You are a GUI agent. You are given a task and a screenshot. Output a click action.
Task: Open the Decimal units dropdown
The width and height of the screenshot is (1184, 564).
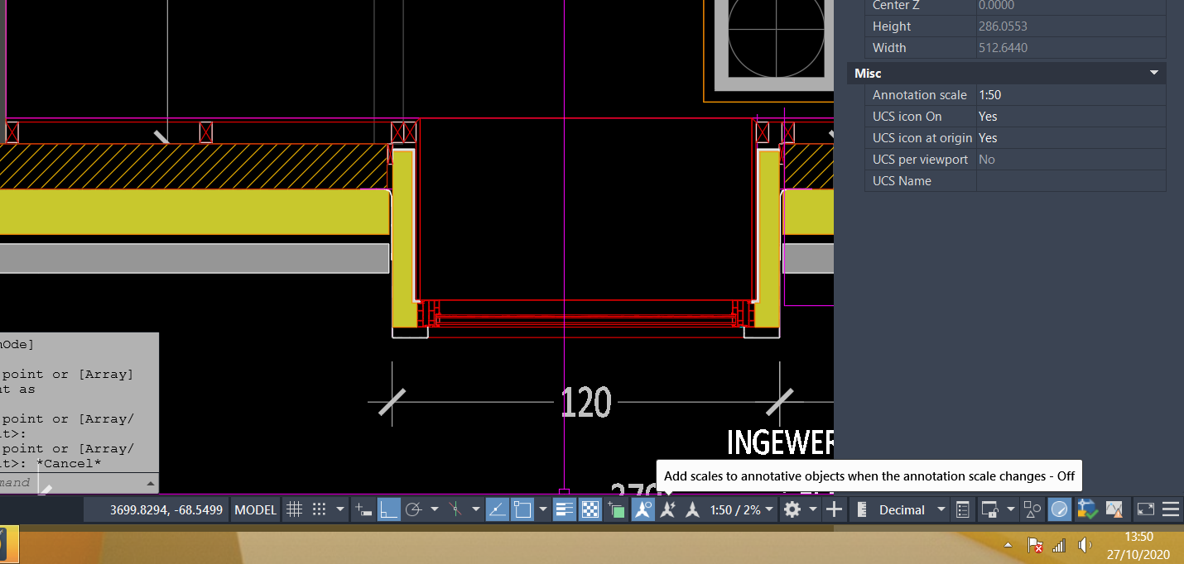(912, 509)
